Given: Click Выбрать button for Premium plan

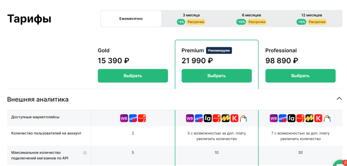Looking at the screenshot, I should tap(217, 76).
